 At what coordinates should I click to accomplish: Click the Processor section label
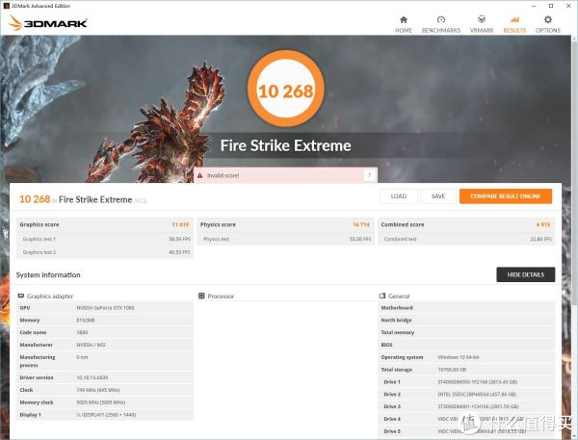tap(221, 296)
